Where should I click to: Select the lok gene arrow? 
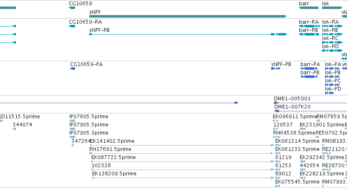coord(332,8)
